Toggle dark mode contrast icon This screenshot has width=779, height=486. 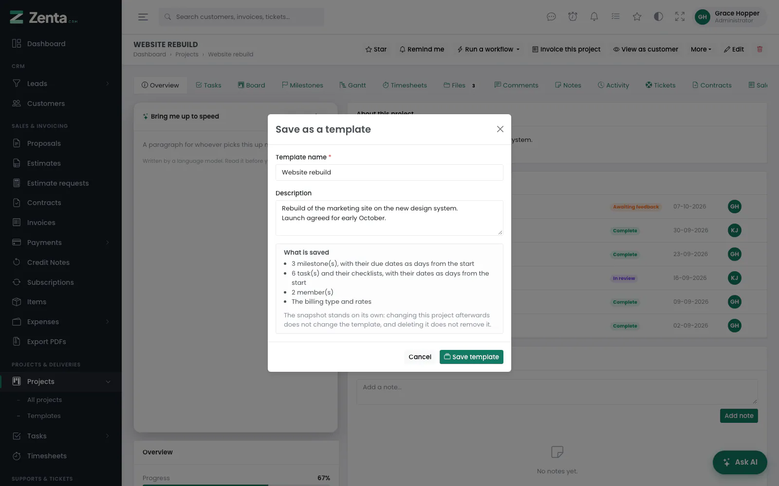[x=658, y=17]
